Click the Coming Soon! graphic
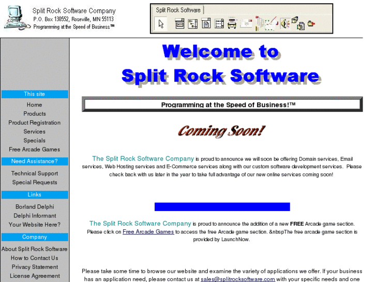Viewport: 376px width, 282px height. click(x=221, y=131)
